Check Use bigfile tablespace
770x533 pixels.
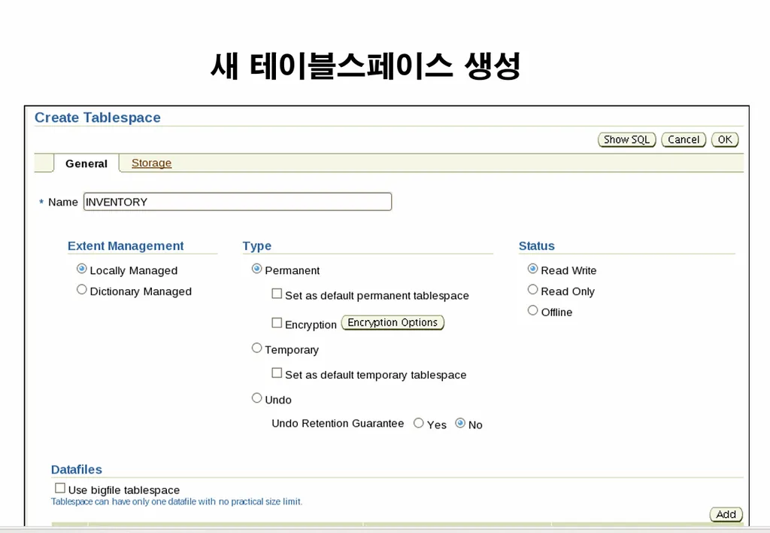60,488
